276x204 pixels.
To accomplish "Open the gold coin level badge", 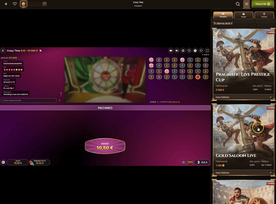I will tap(23, 4).
